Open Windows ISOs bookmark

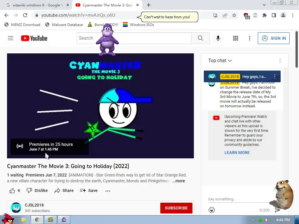pyautogui.click(x=138, y=24)
